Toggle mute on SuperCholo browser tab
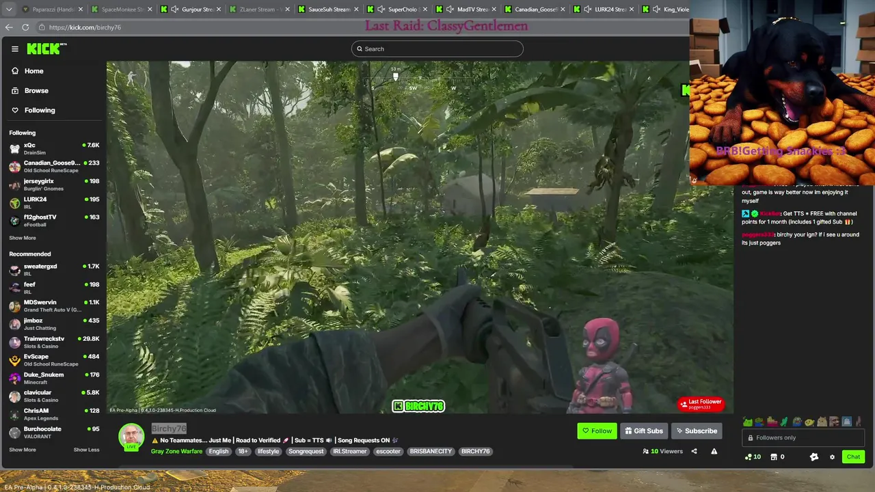This screenshot has height=492, width=875. [x=381, y=10]
